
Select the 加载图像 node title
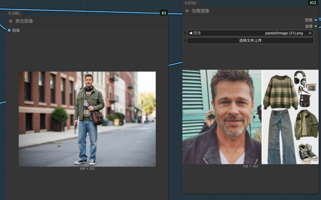[200, 11]
